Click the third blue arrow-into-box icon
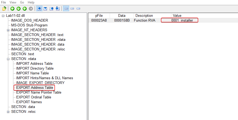Screen dimensions: 238x120 click(x=51, y=9)
